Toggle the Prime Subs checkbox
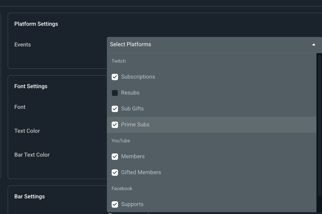The height and width of the screenshot is (214, 322). pos(115,125)
